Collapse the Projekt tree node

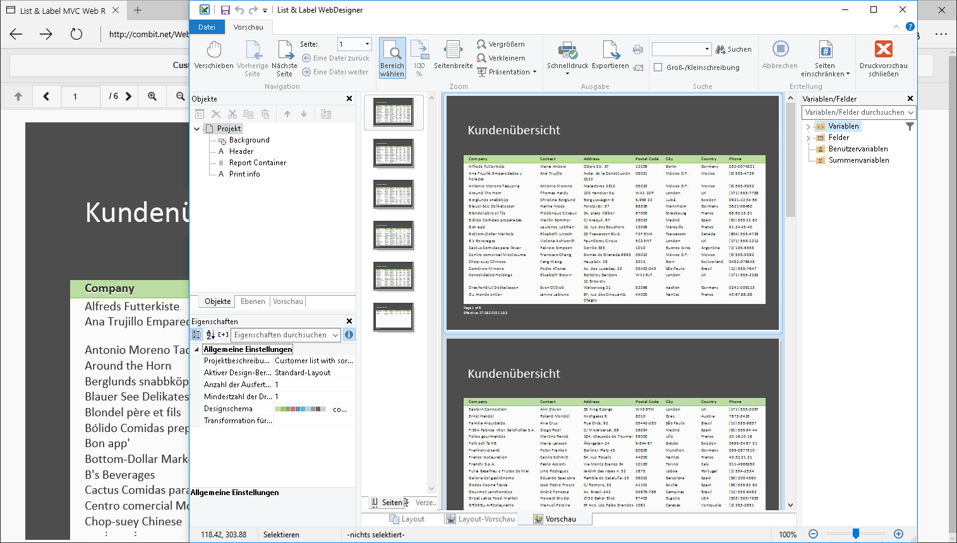click(196, 129)
